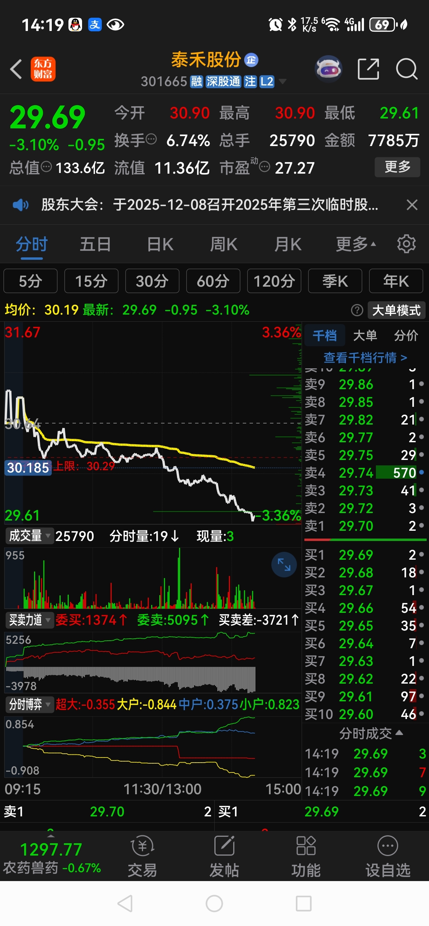429x926 pixels.
Task: Expand the chart to fullscreen
Action: pyautogui.click(x=284, y=564)
